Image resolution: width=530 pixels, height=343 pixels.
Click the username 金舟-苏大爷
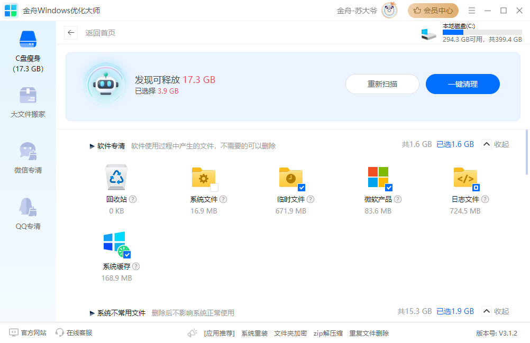tap(357, 11)
